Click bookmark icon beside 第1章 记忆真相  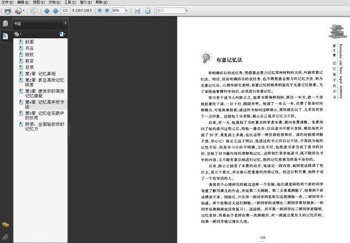point(21,73)
